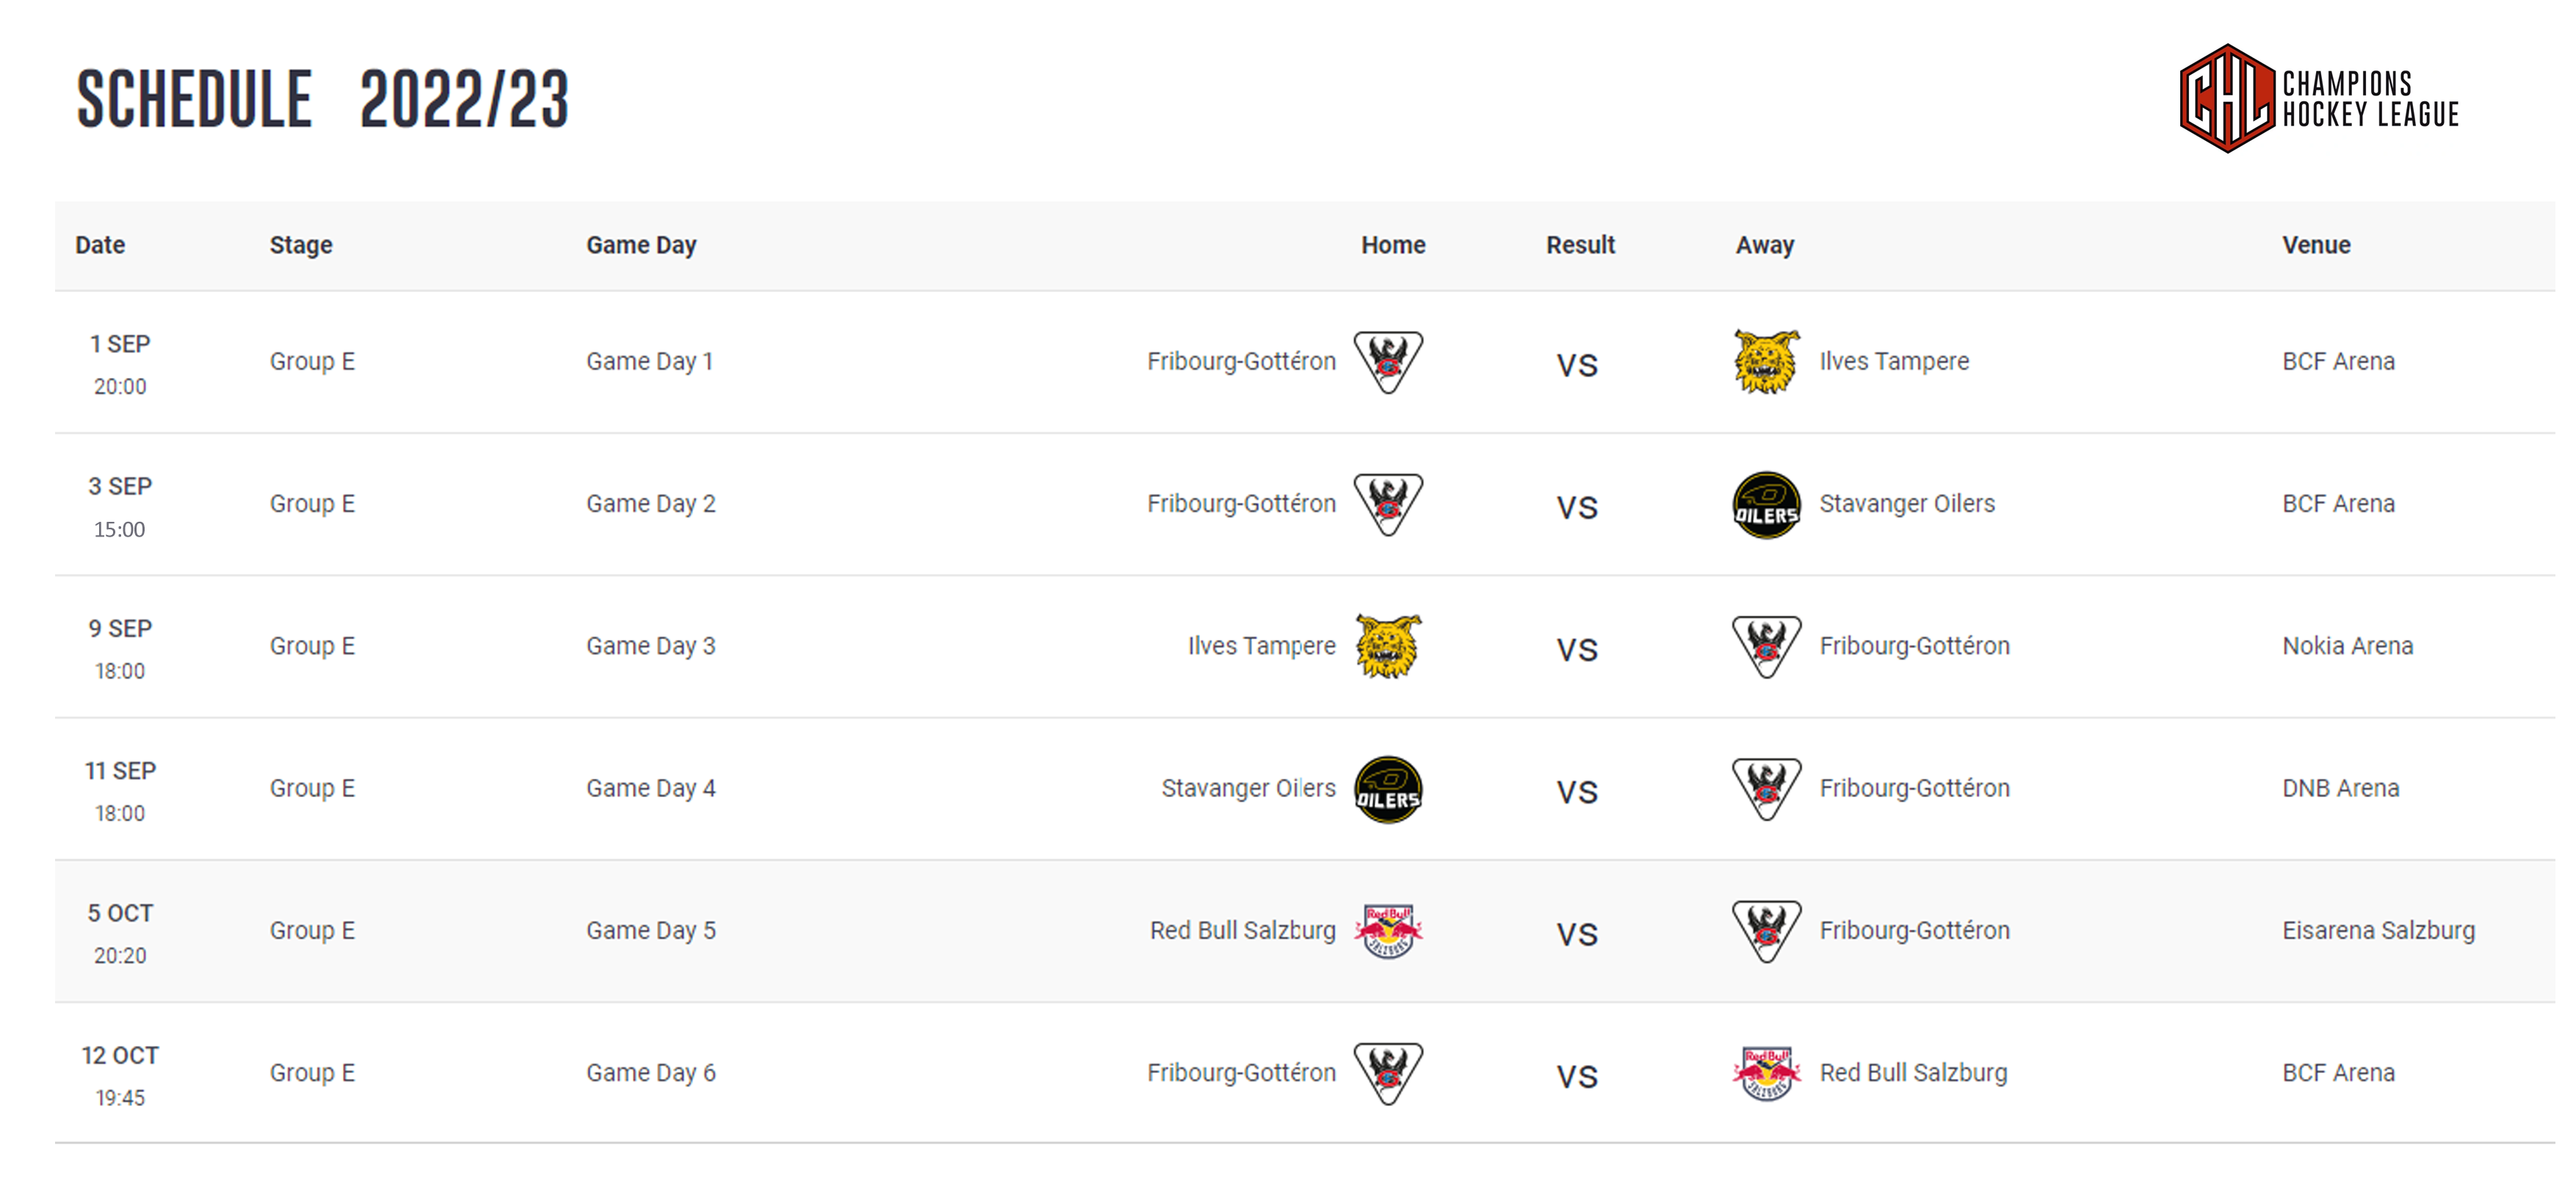Click the Venue column header
The height and width of the screenshot is (1200, 2576).
pos(2316,245)
